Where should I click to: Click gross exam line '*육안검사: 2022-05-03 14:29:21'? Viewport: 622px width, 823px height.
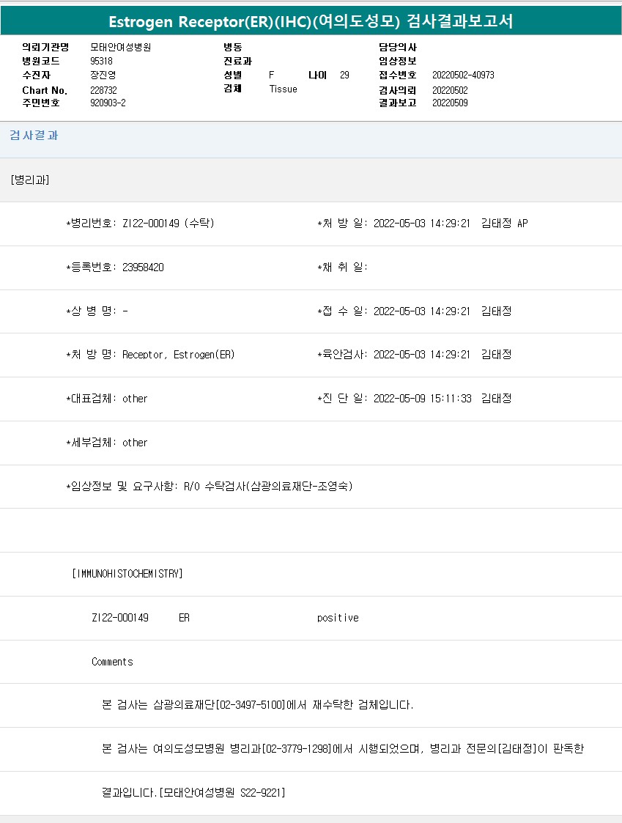393,355
